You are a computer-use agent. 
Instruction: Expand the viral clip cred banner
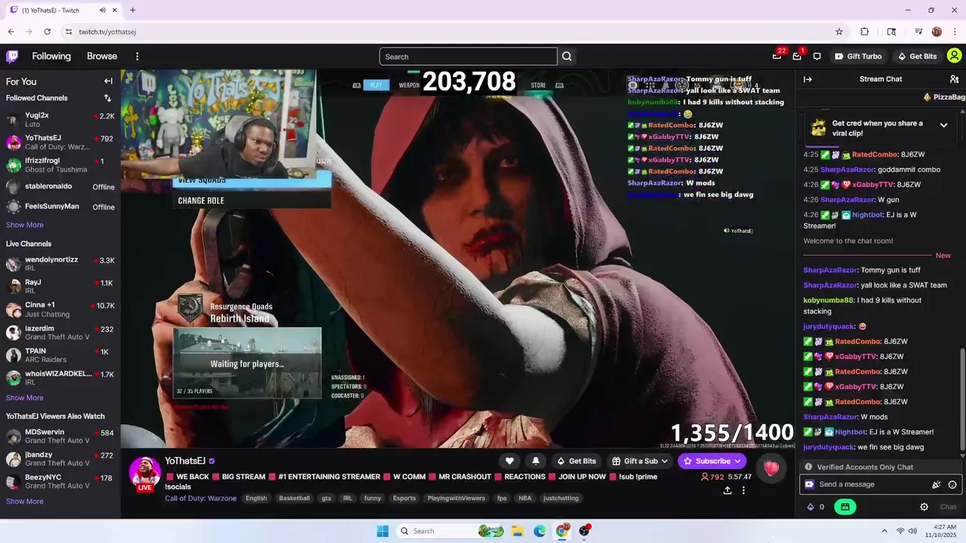pos(943,125)
